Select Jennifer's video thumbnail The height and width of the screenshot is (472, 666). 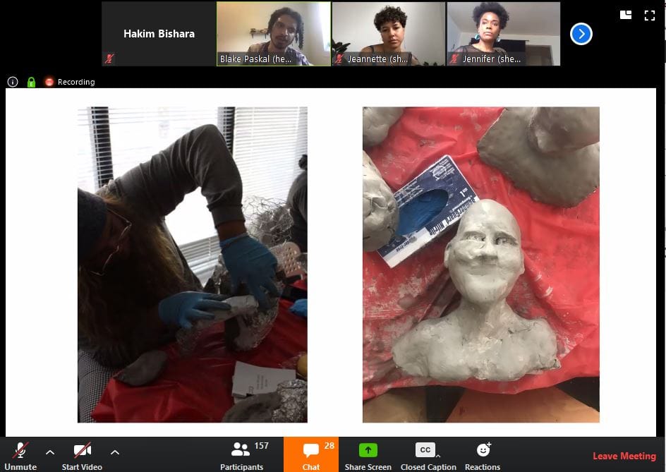coord(503,34)
